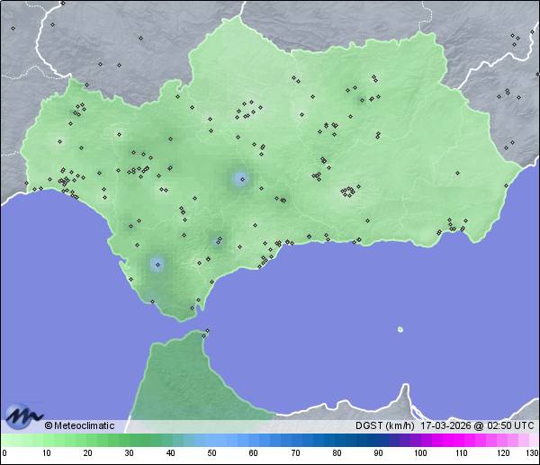
Task: Click the small blue spot in the northeast highlands
Action: click(363, 99)
